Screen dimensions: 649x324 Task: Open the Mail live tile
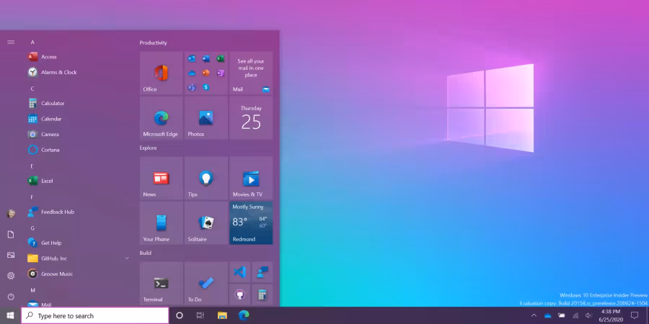pos(251,73)
